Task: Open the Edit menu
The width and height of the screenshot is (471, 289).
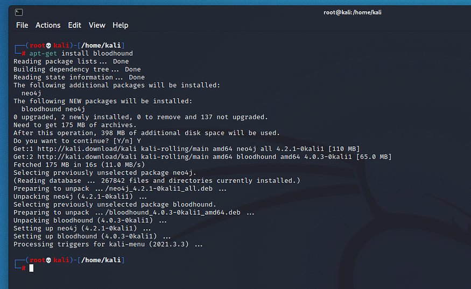Action: 74,25
